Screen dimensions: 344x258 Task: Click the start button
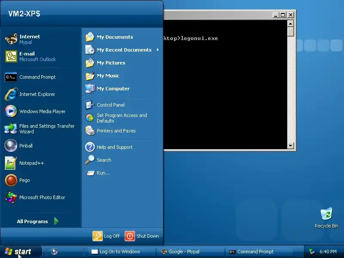pos(21,252)
